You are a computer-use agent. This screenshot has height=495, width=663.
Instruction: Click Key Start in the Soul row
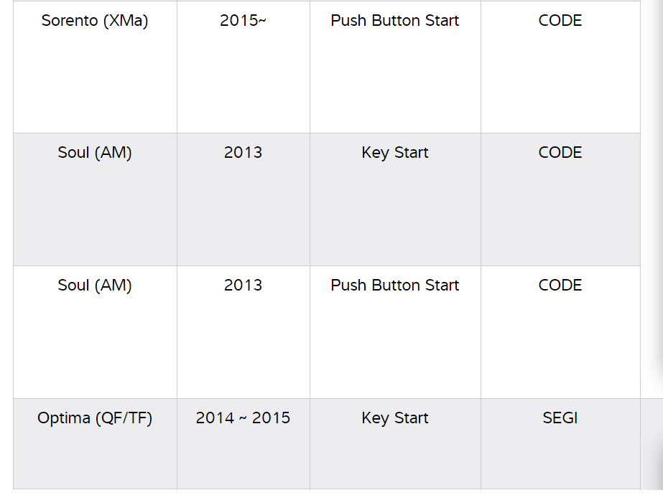pyautogui.click(x=395, y=153)
